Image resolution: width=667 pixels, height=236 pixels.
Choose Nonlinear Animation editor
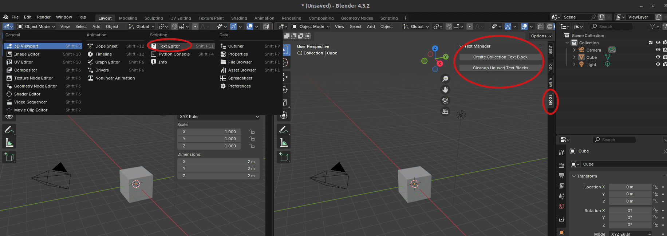click(116, 78)
